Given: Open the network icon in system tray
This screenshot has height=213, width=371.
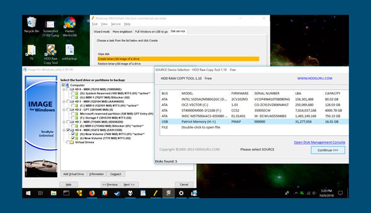Looking at the screenshot, I should (308, 193).
